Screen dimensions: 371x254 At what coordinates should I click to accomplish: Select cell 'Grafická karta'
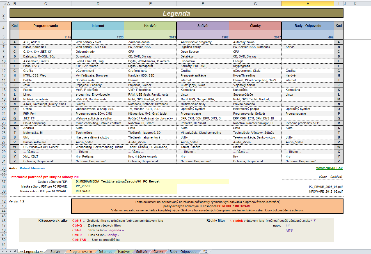pyautogui.click(x=150, y=71)
